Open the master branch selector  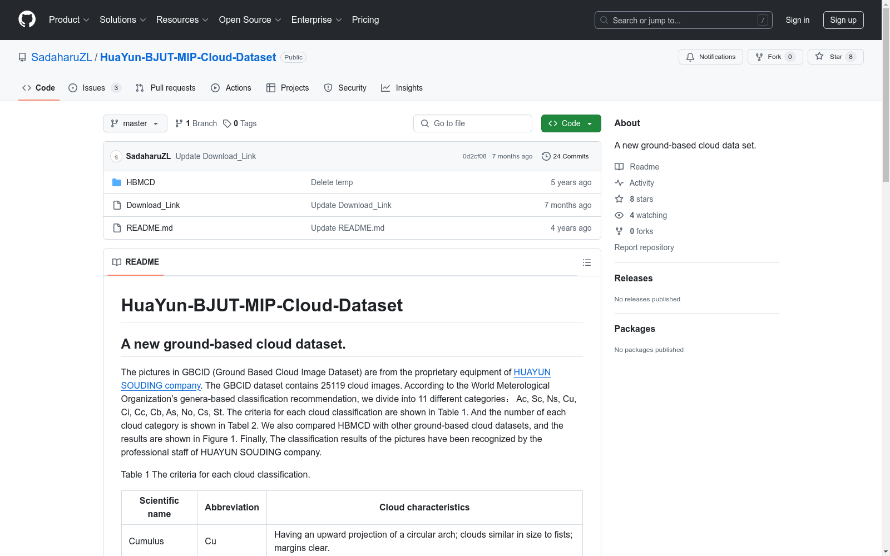tap(135, 123)
